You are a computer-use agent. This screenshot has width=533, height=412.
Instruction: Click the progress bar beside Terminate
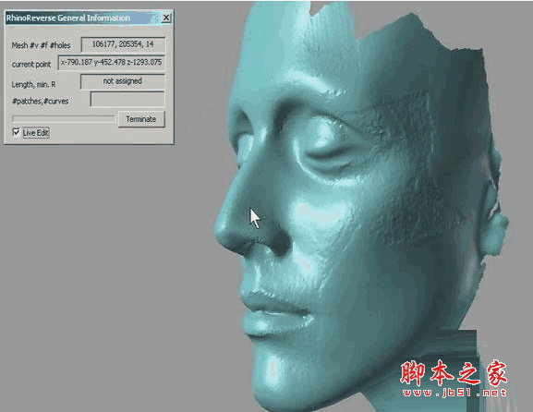coord(64,118)
